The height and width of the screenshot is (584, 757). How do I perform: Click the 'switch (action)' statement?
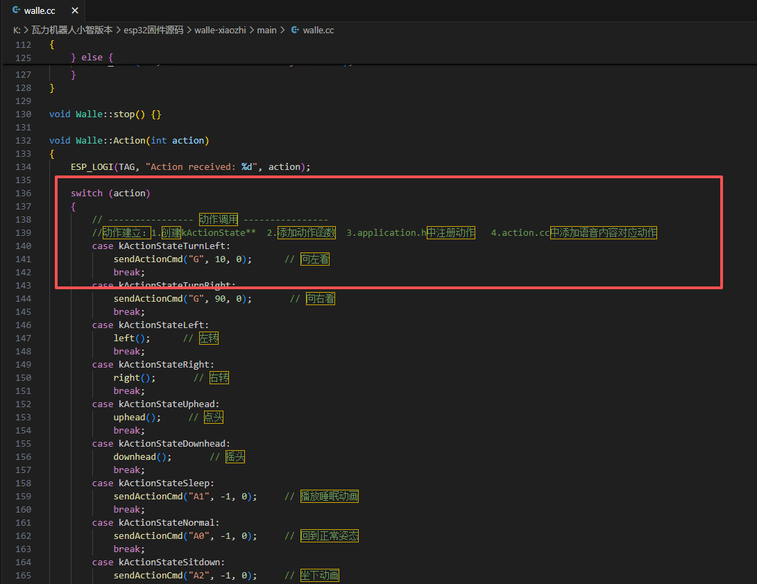110,194
